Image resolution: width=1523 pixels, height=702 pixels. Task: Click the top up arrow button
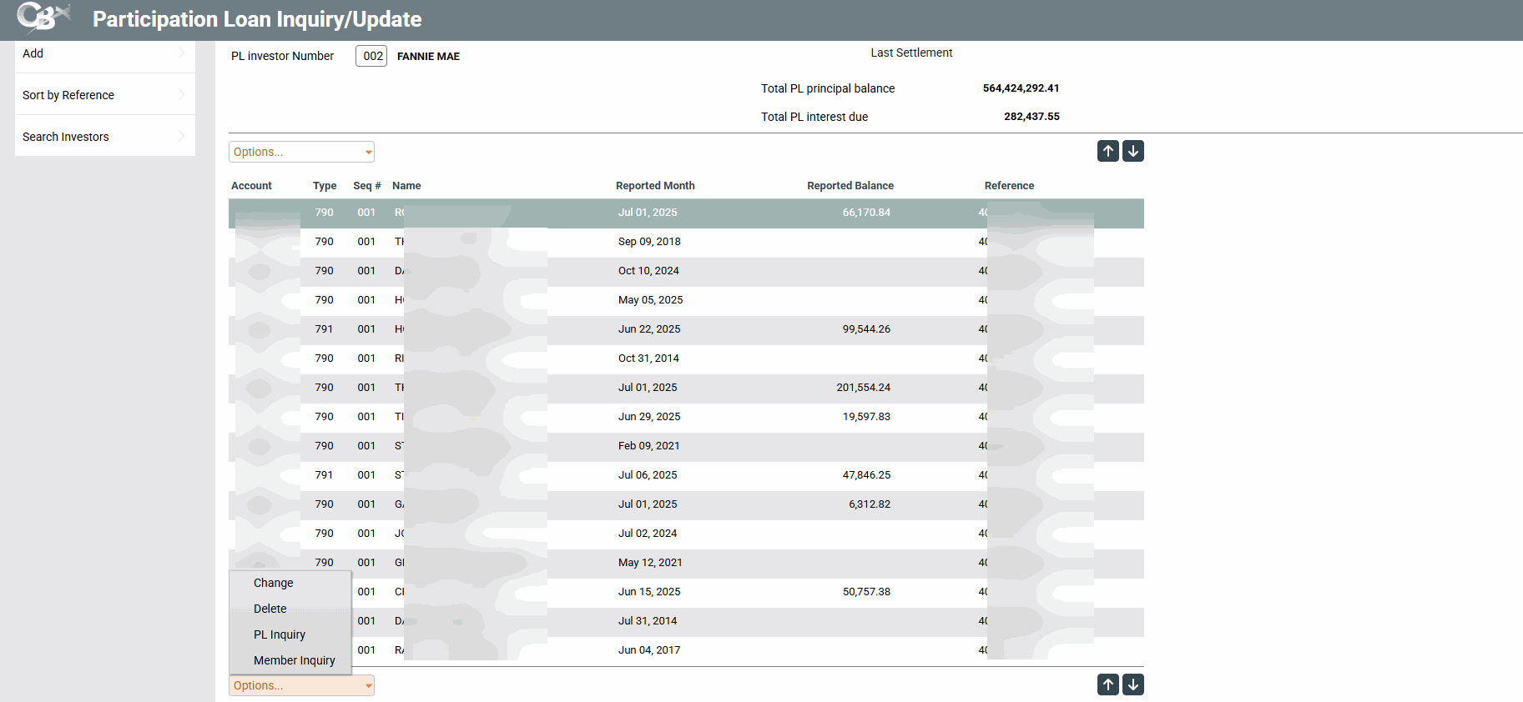[x=1107, y=151]
